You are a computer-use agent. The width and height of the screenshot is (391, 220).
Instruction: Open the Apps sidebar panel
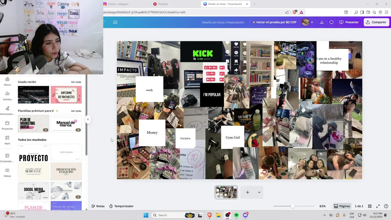coord(7,140)
